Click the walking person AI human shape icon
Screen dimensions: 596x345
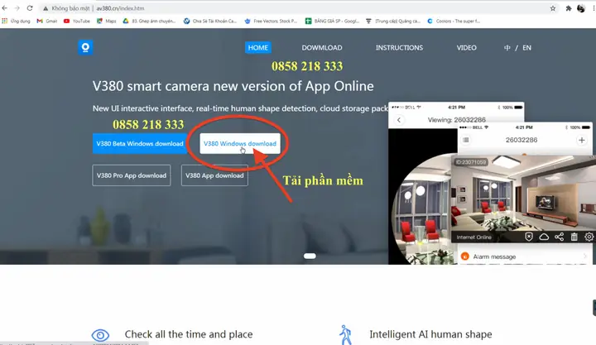(345, 335)
